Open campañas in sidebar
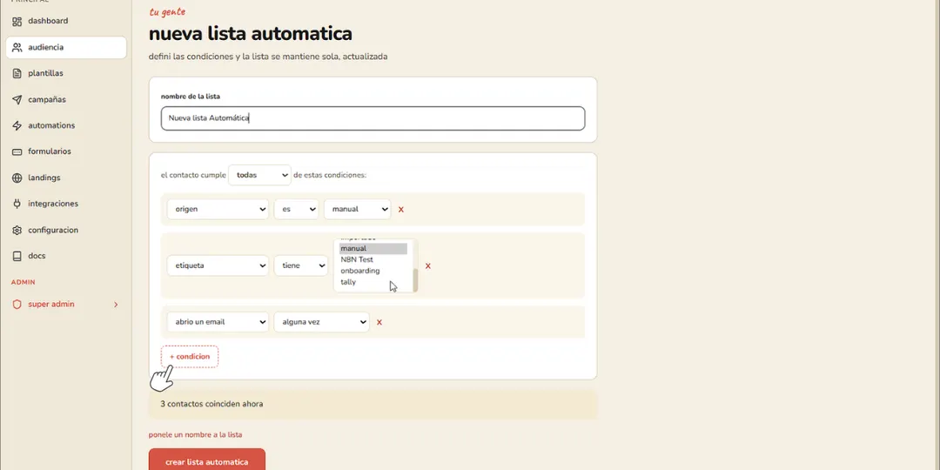The image size is (940, 470). coord(47,99)
